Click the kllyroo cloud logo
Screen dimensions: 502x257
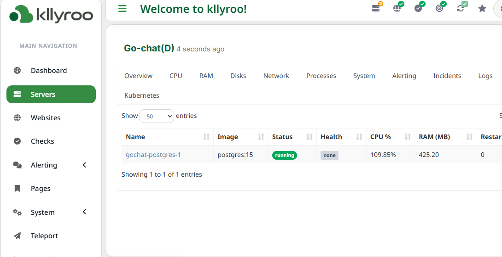coord(51,14)
